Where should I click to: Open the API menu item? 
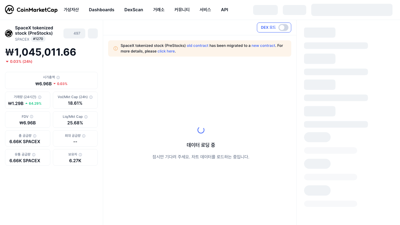224,10
